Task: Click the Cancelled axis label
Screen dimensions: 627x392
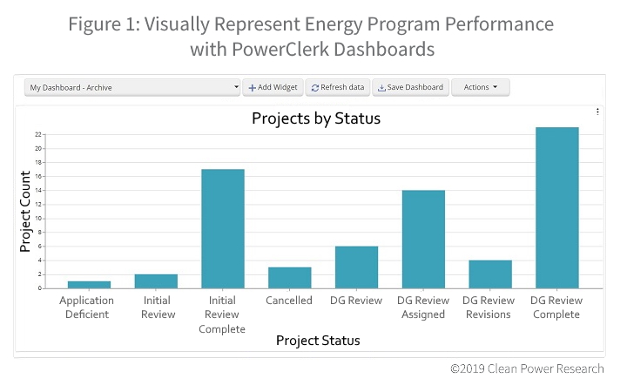Action: click(289, 301)
